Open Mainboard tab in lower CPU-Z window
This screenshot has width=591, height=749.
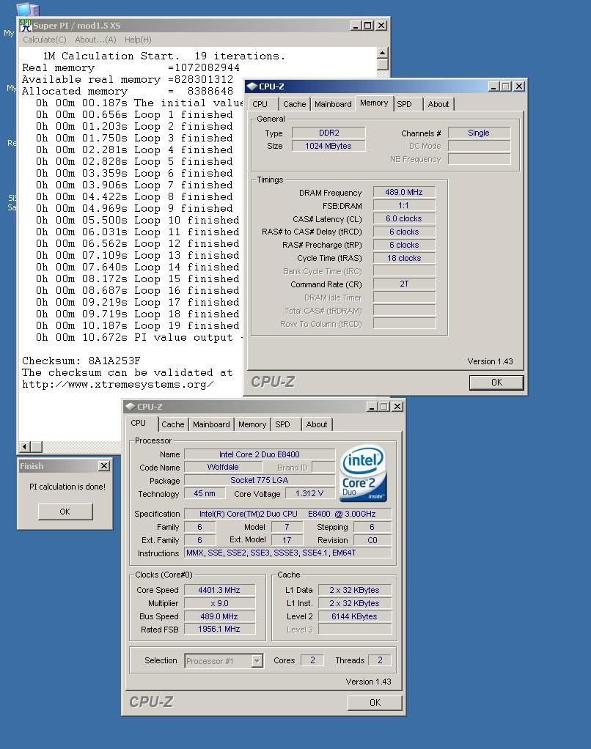click(211, 424)
